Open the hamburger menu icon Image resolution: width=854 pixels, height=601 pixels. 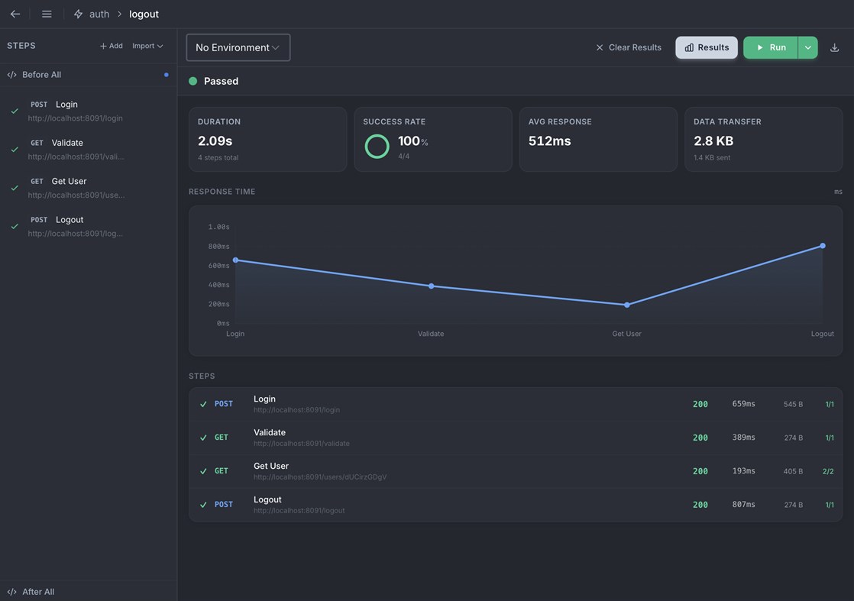point(47,15)
